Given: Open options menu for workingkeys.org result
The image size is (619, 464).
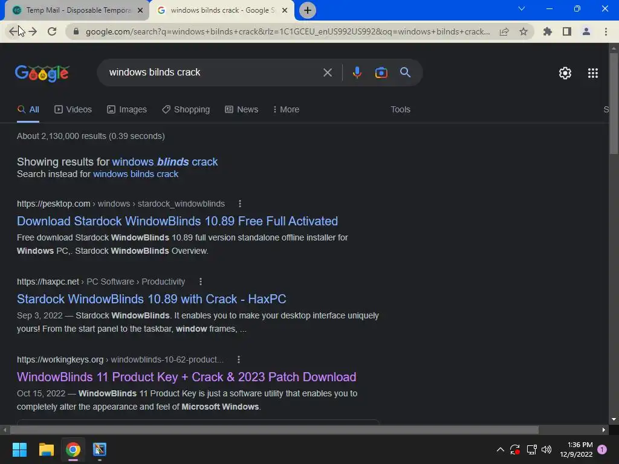Looking at the screenshot, I should [x=238, y=359].
